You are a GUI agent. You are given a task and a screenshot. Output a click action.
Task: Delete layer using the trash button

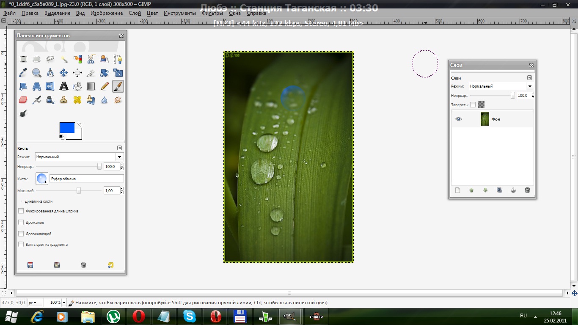(527, 190)
